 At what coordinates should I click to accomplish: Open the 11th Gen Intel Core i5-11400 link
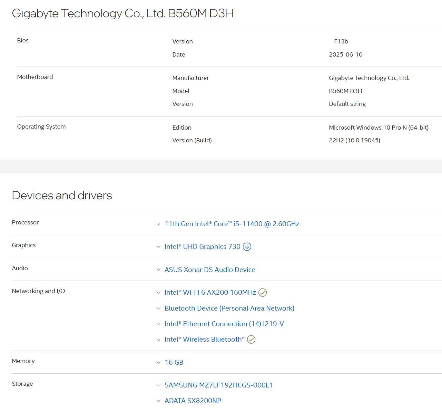[232, 224]
